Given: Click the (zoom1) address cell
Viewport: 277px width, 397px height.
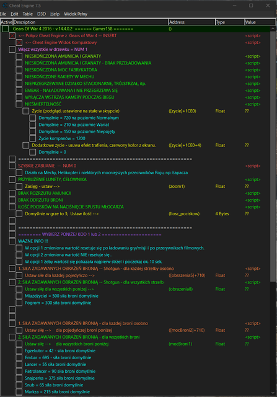Looking at the screenshot, I should [177, 186].
